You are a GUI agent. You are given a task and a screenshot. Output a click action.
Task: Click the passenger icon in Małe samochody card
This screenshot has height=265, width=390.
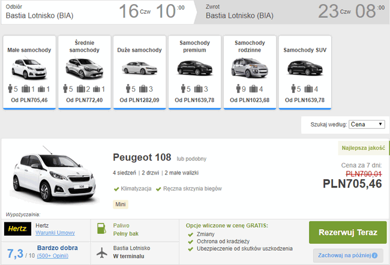[10, 89]
